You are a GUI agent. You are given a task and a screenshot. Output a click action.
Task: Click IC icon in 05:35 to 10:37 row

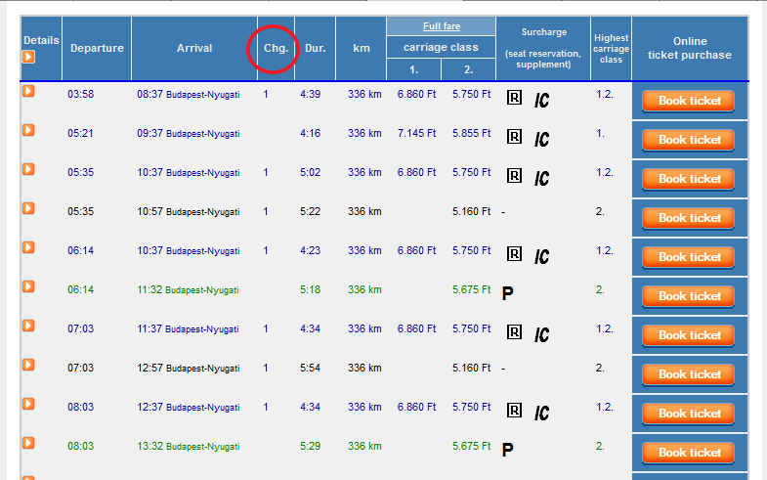[x=541, y=179]
